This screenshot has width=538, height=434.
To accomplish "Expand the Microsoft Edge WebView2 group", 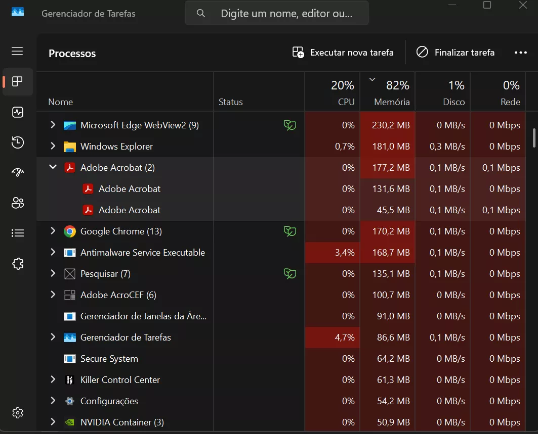I will pos(53,125).
